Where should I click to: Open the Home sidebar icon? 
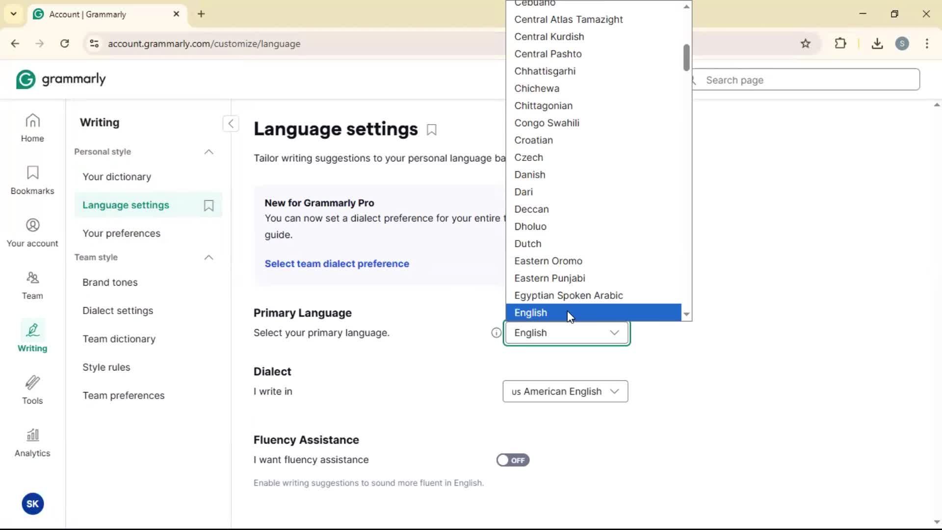pos(32,128)
